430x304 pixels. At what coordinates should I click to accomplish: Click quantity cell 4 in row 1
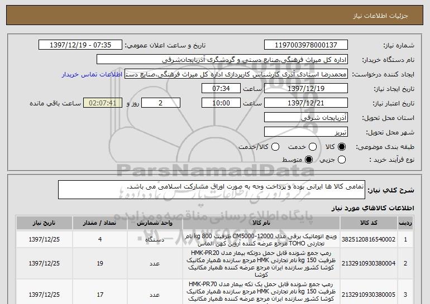[100, 240]
